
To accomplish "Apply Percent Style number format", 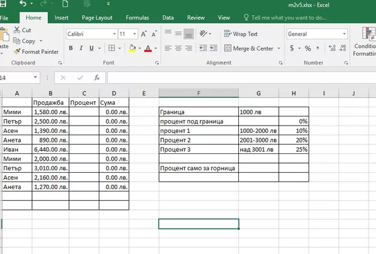I will tap(307, 48).
